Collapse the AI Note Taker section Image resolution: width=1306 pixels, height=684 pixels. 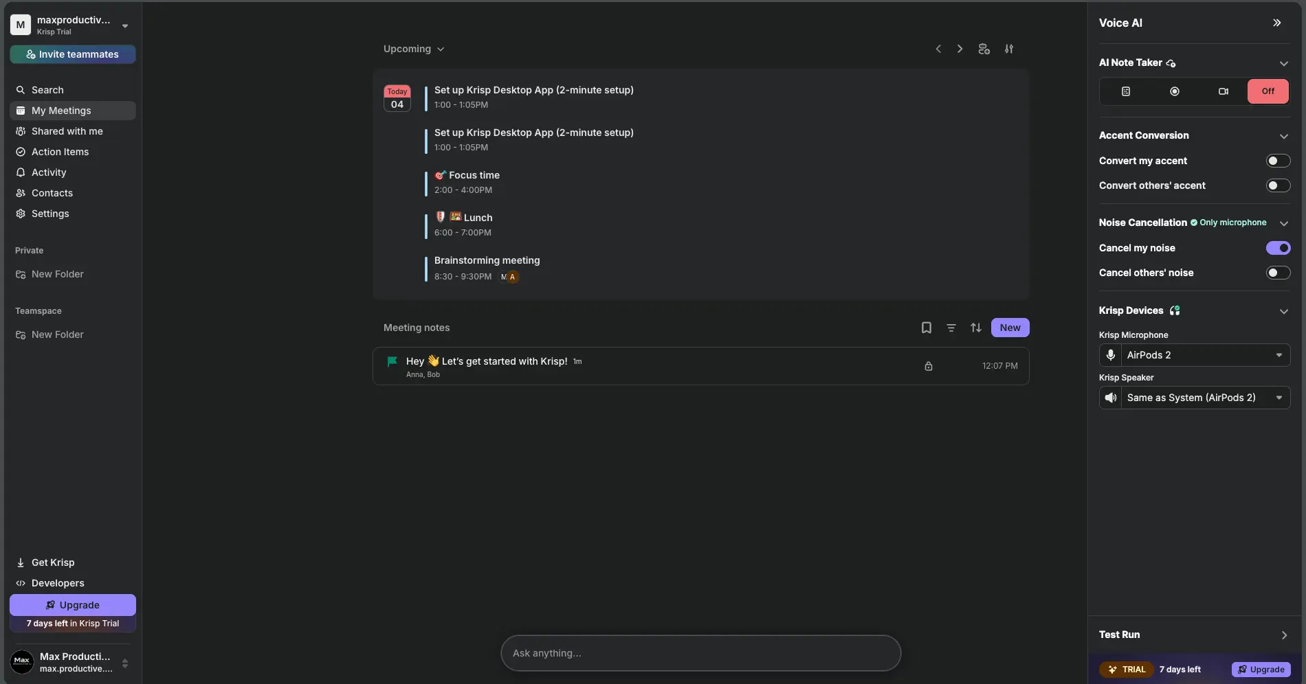point(1283,63)
